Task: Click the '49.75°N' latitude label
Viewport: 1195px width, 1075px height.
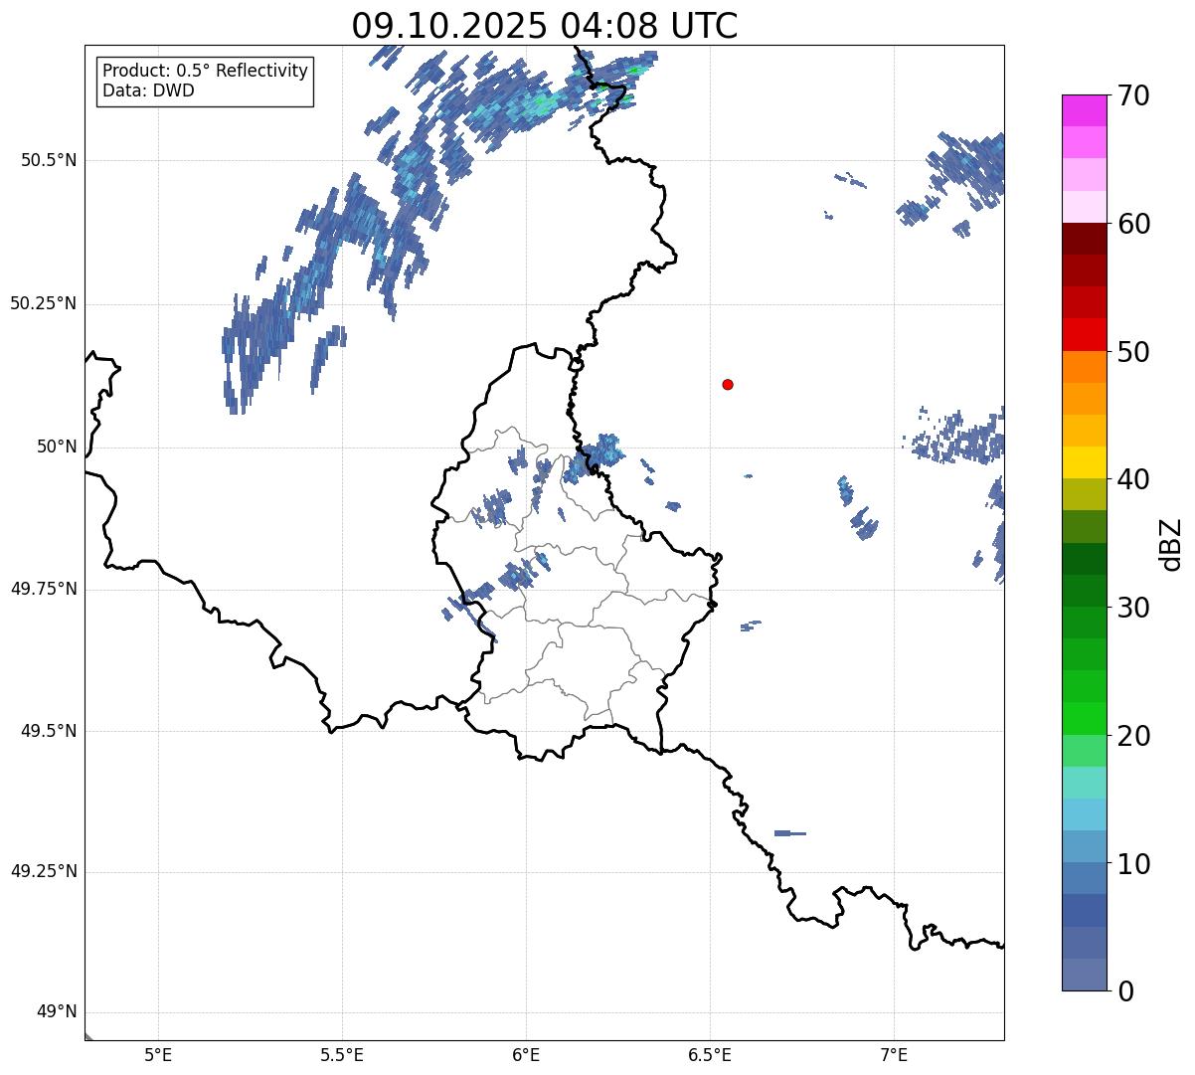Action: click(x=43, y=589)
